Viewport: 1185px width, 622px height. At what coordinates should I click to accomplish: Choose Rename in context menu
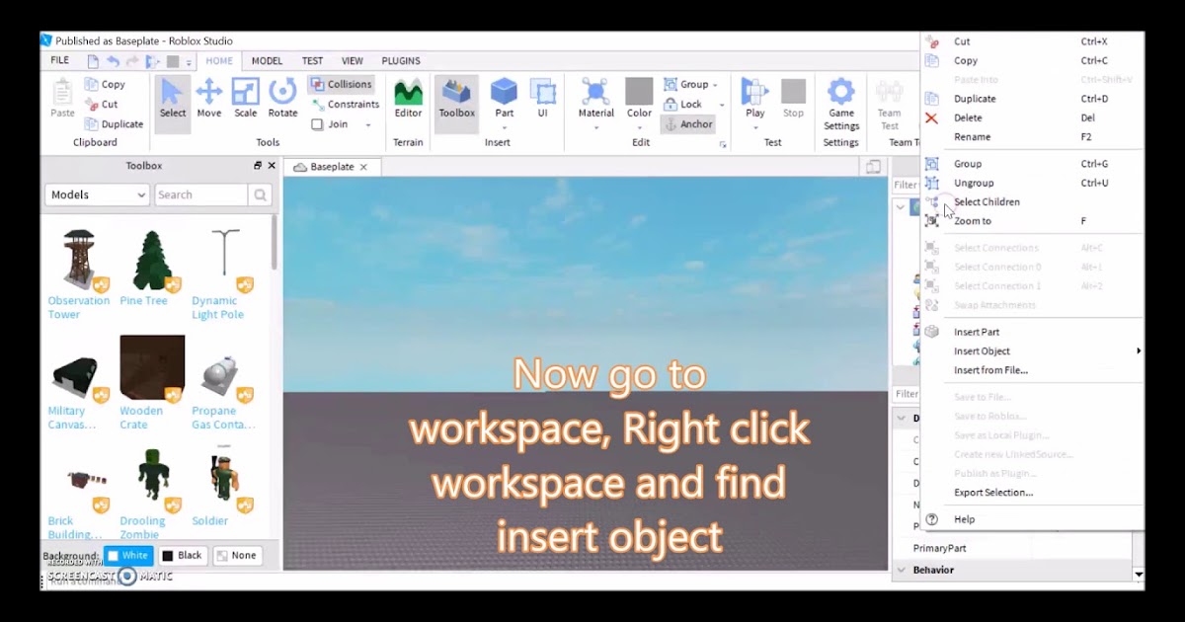click(x=1032, y=137)
